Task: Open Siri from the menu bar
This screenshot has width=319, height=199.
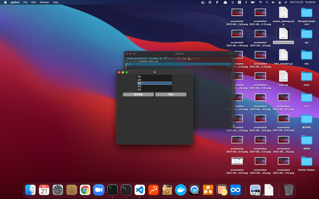Action: 286,2
